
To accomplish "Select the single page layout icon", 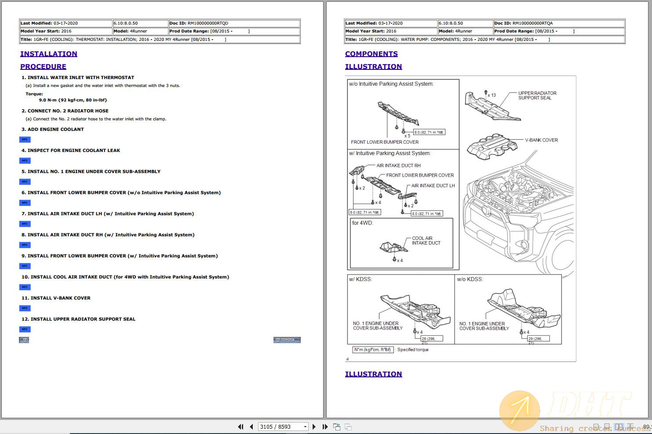I will 596,427.
